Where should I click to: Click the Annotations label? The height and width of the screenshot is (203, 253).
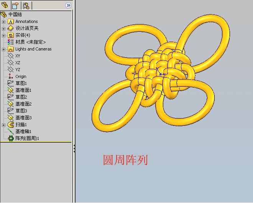click(x=26, y=21)
